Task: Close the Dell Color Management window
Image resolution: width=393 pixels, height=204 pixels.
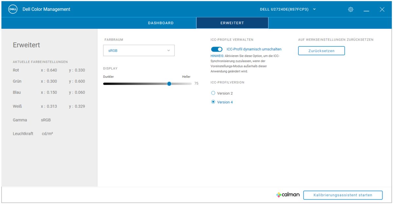Action: coord(382,9)
